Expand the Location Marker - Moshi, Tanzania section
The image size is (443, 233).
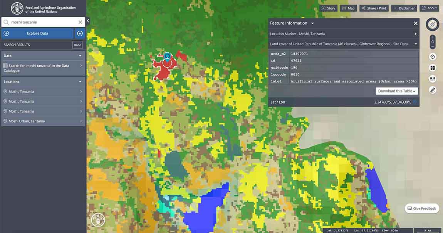click(x=416, y=34)
